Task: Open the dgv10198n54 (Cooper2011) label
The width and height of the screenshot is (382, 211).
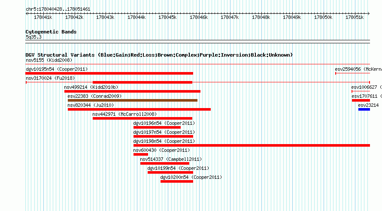Action: pos(164,141)
